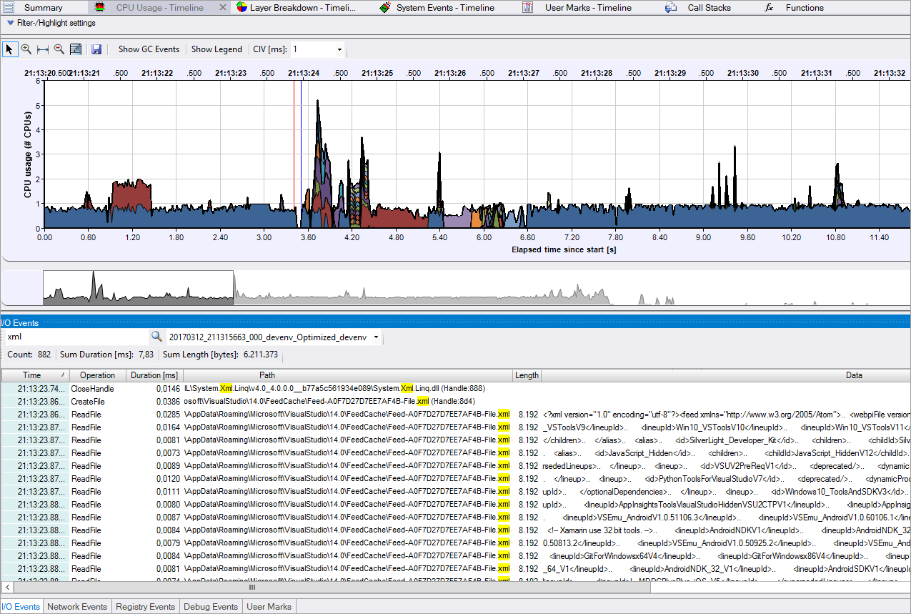Click the save timeline icon
911x614 pixels.
tap(96, 49)
